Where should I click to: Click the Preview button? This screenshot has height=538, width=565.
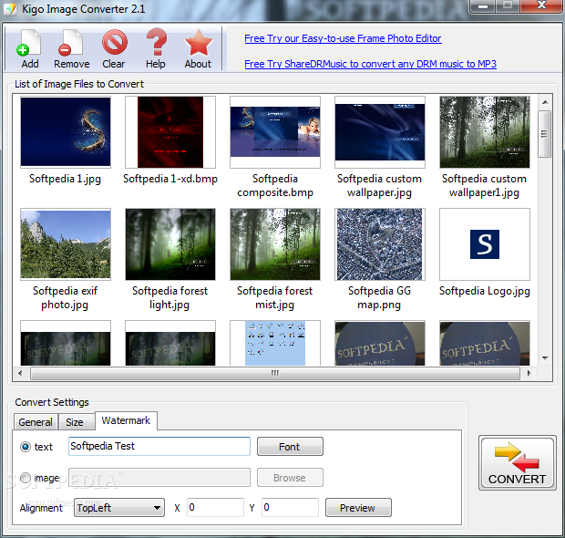click(x=358, y=508)
